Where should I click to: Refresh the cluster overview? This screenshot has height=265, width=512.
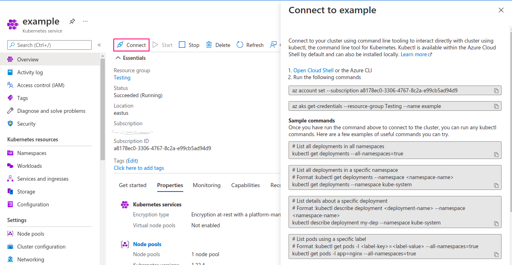pos(250,45)
